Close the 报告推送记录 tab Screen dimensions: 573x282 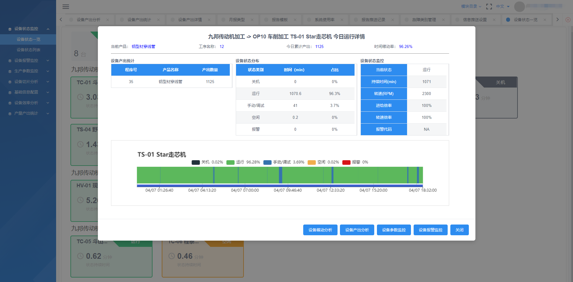[393, 20]
